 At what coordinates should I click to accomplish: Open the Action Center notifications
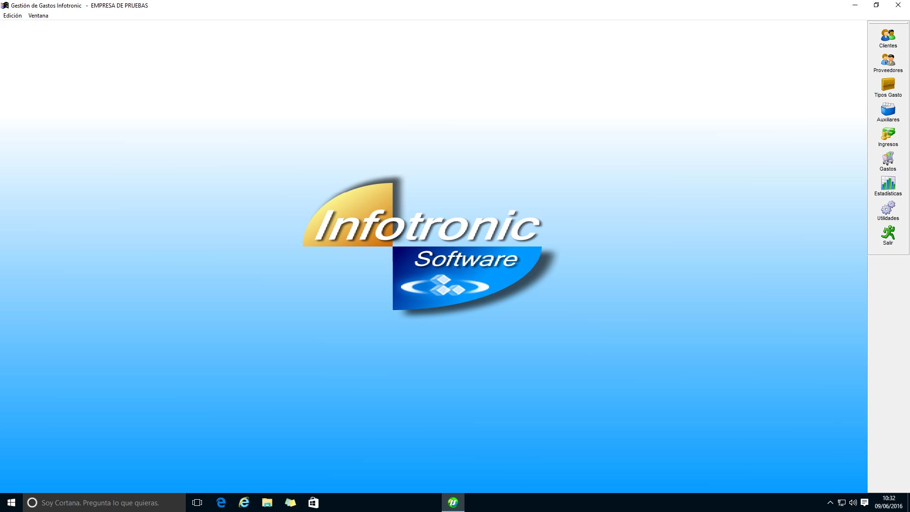[x=864, y=503]
